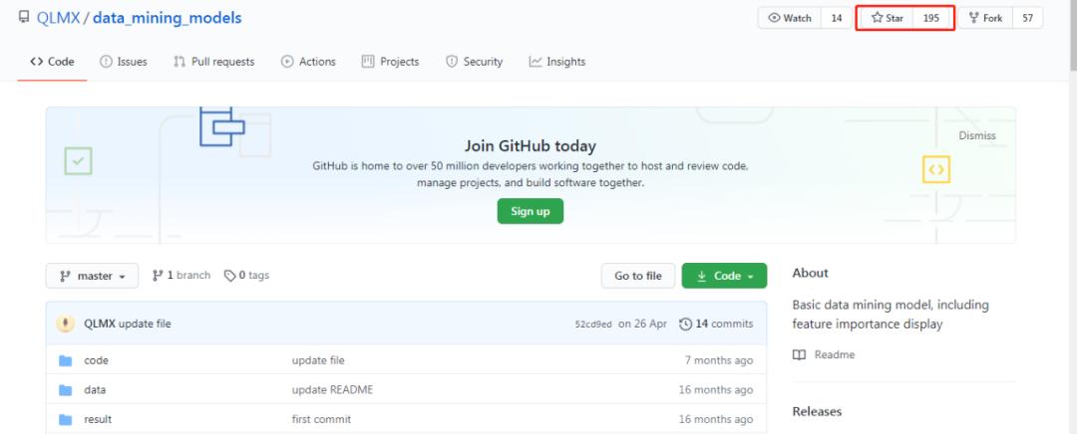Open commit hash 52cd9ed link

(592, 325)
